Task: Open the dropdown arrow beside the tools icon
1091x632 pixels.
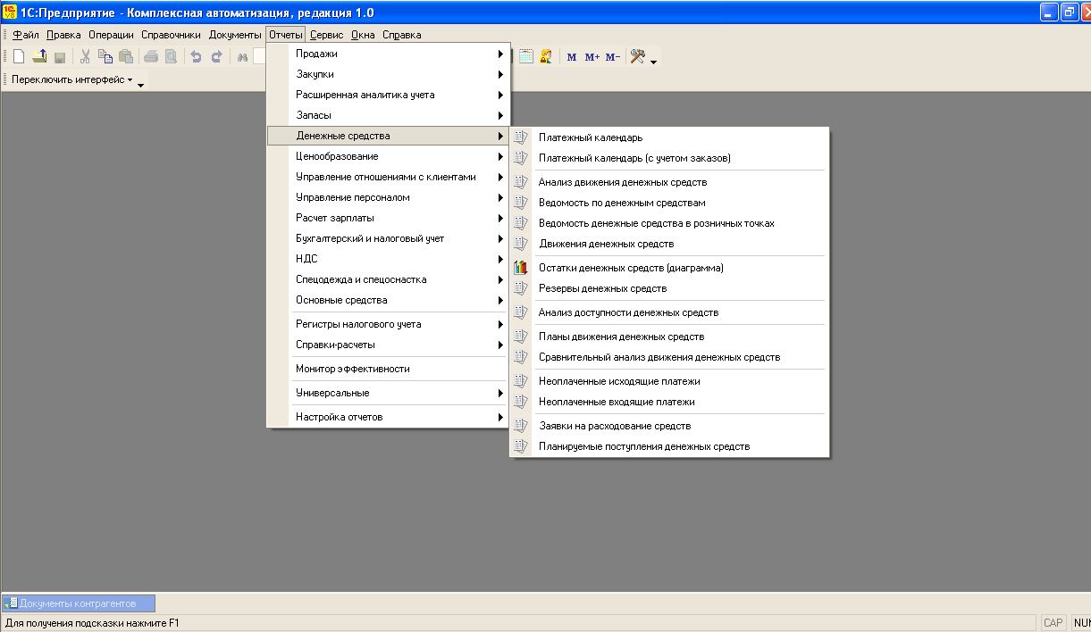Action: pyautogui.click(x=654, y=62)
